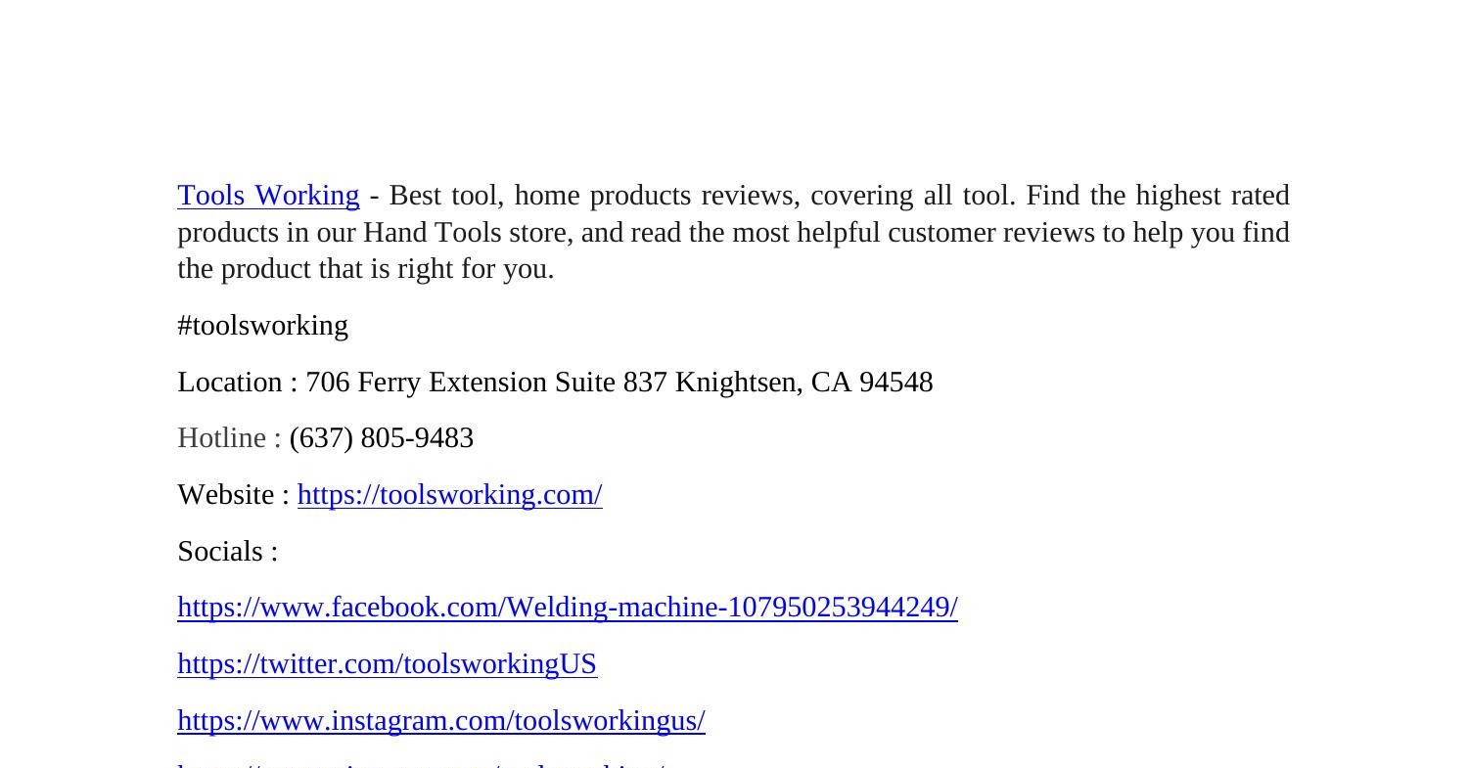Click the line "the product that is right for you."
Screen dimensions: 1468x768
pyautogui.click(x=365, y=269)
